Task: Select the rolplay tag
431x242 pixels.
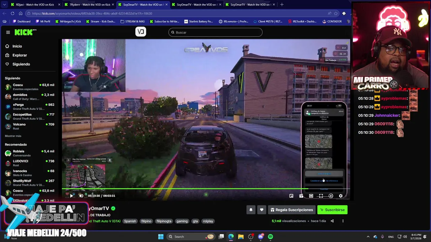Action: pyautogui.click(x=208, y=221)
